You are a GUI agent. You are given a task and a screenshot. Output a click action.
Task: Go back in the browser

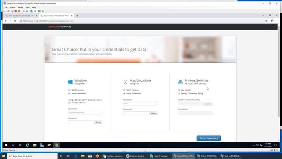pos(6,21)
